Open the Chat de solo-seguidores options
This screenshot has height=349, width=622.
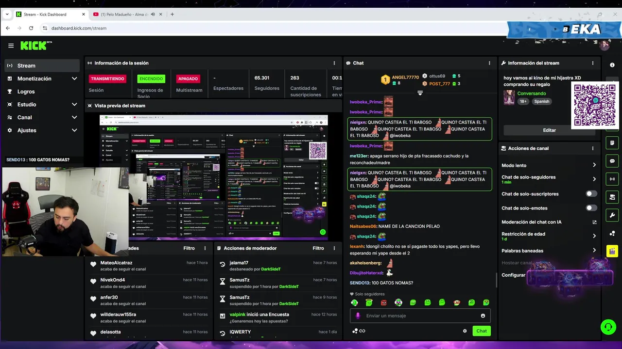549,179
